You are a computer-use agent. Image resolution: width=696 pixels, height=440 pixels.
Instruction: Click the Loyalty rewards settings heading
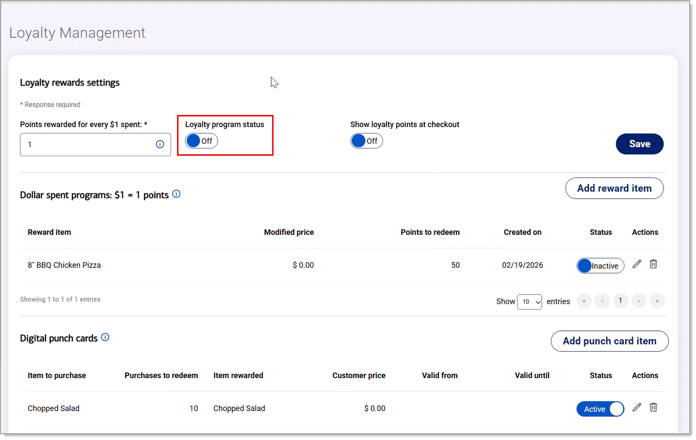70,82
